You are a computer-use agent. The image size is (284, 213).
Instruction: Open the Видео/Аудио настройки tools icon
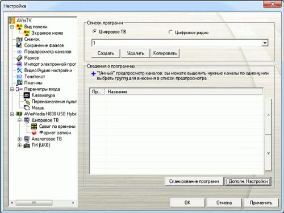(x=19, y=70)
